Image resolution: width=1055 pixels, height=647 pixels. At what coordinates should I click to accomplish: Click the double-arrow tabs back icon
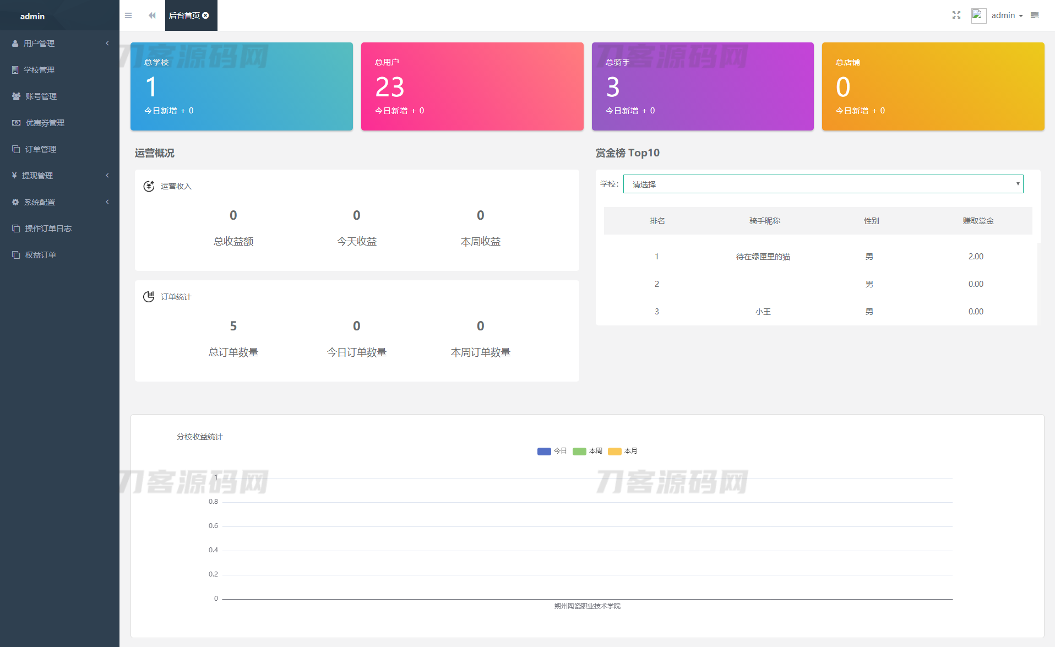[x=152, y=15]
